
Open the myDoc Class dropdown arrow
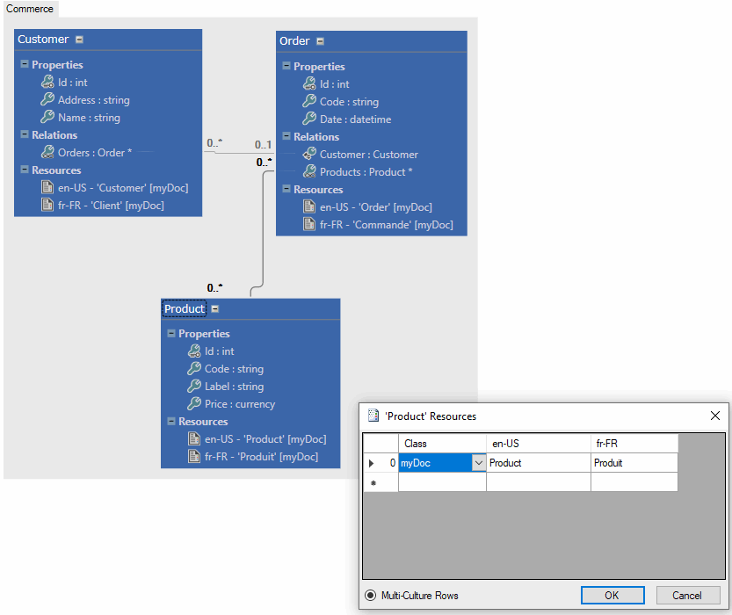tap(478, 463)
